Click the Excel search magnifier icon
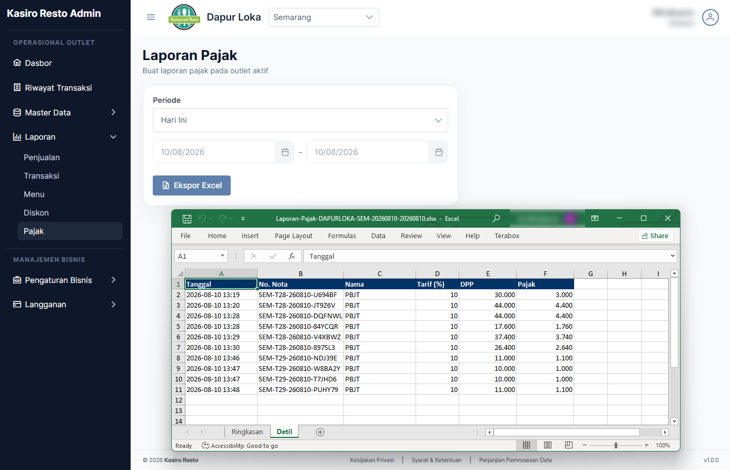Viewport: 730px width, 470px height. coord(496,219)
